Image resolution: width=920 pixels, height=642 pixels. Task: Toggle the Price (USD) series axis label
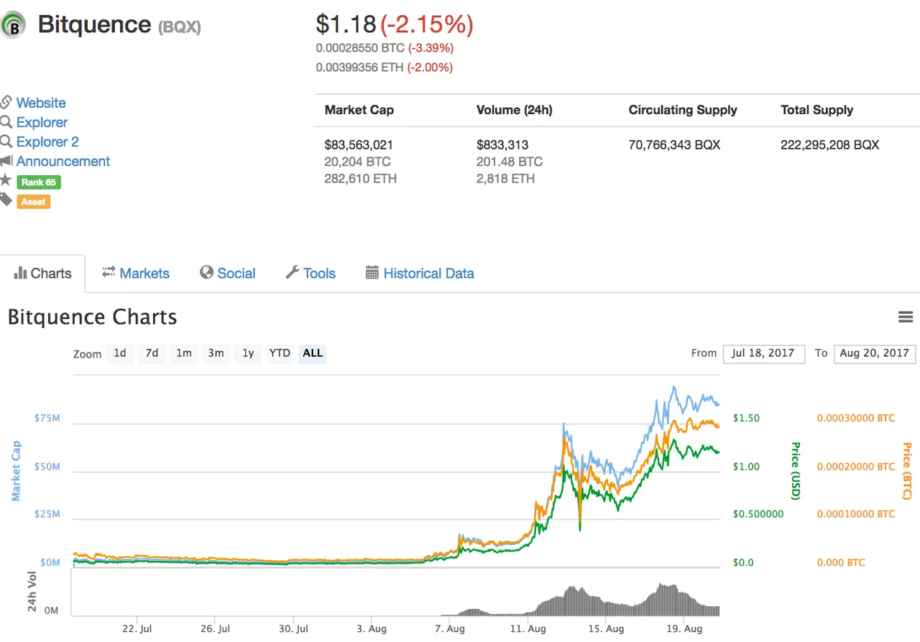coord(795,470)
